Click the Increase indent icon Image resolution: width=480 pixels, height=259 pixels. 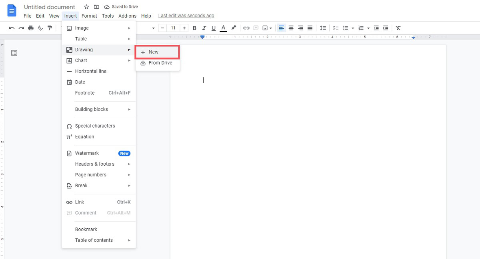coord(386,28)
